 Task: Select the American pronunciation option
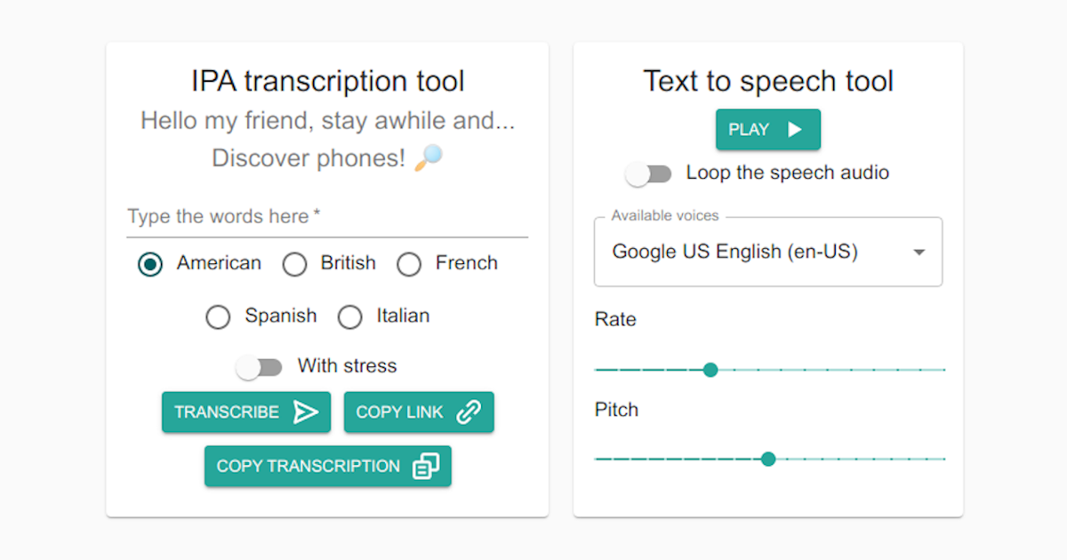(x=149, y=264)
